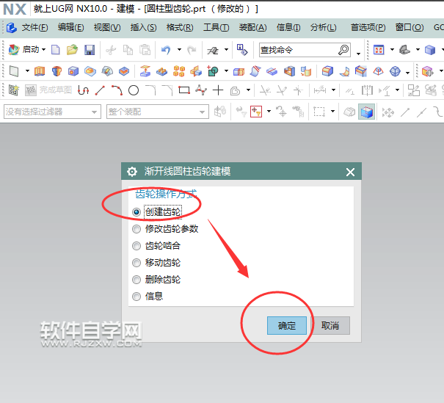Expand the dropdown arrow beside the window layout icon
Image resolution: width=444 pixels, height=403 pixels.
click(392, 50)
